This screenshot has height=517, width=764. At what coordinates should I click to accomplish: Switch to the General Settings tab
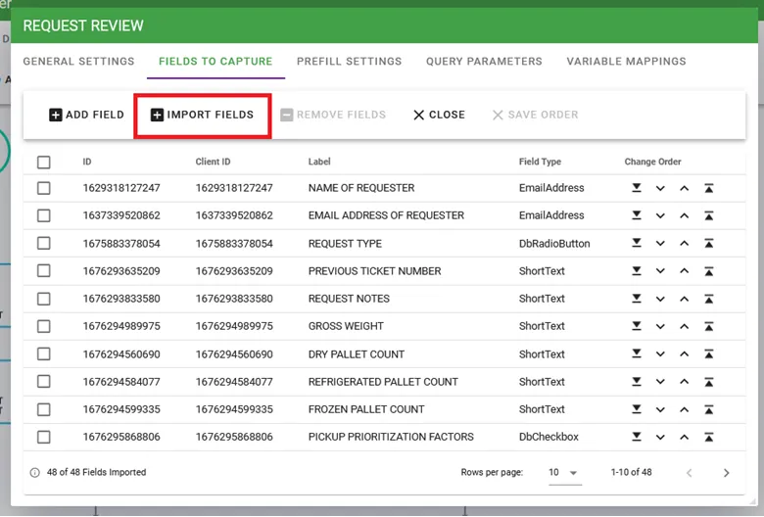click(x=78, y=62)
